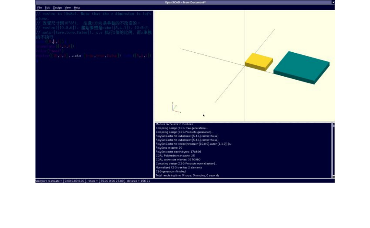Click the Viewport translate/rotate status bar text
Viewport: 370px width, 228px height.
pyautogui.click(x=93, y=181)
